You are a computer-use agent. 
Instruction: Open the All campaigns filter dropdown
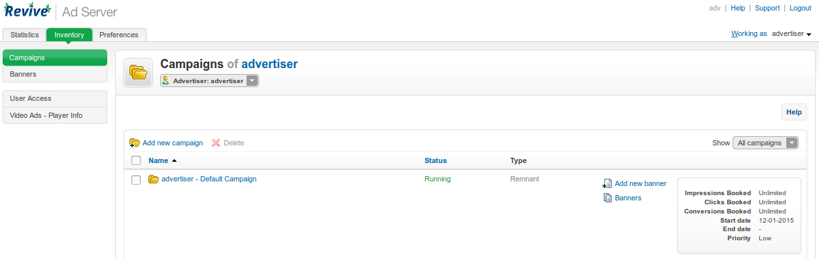(x=765, y=143)
